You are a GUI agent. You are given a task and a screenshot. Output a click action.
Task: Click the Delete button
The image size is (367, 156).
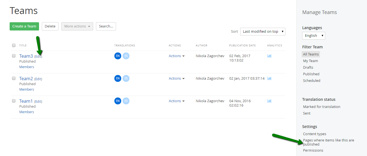(50, 26)
